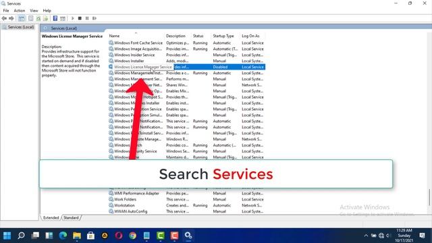Viewport: 432px width, 243px height.
Task: Restart the selected service toolbar icon
Action: coord(94,18)
